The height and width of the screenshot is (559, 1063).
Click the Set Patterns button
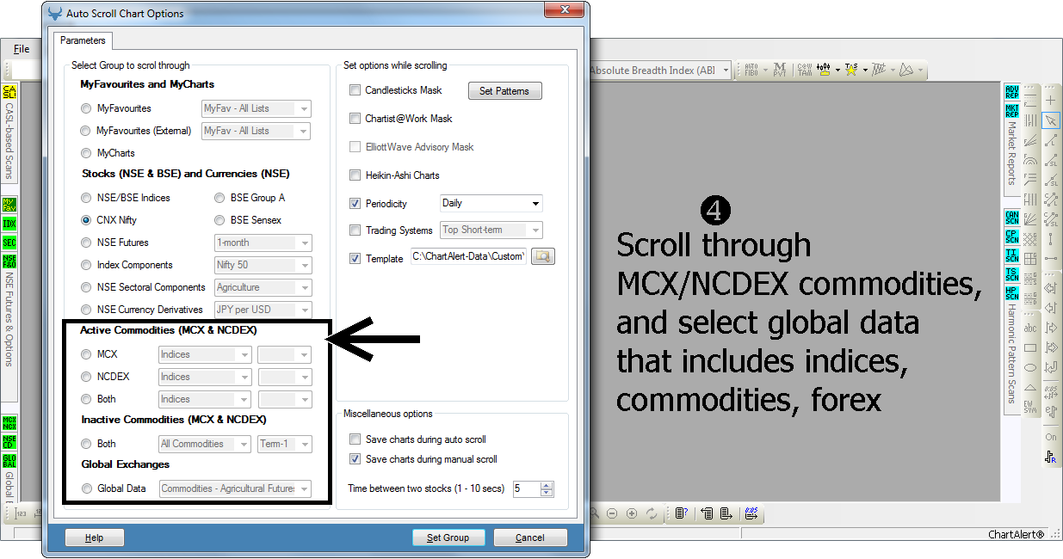tap(504, 90)
